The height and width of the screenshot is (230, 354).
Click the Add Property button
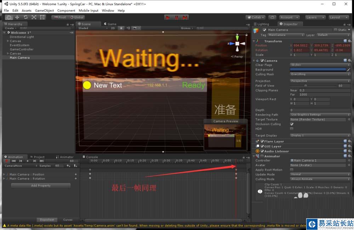(41, 185)
